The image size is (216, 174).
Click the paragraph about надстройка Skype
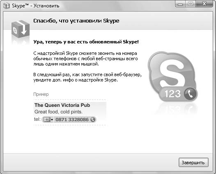pos(85,59)
